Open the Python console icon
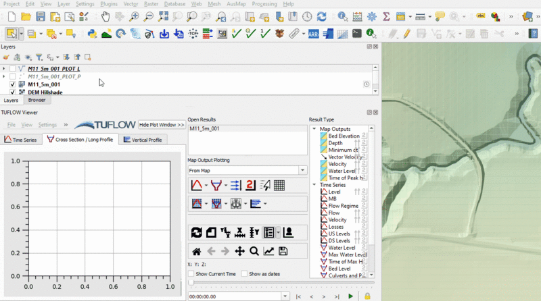This screenshot has width=541, height=301. click(93, 33)
